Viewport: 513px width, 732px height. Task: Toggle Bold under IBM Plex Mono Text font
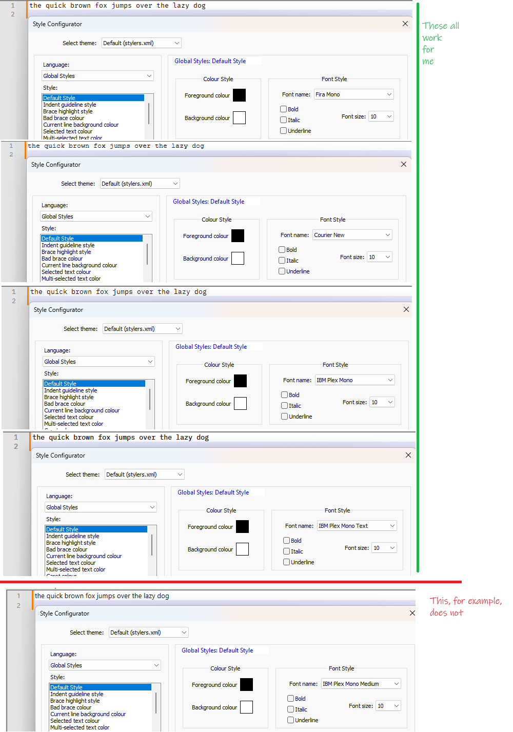pyautogui.click(x=287, y=541)
